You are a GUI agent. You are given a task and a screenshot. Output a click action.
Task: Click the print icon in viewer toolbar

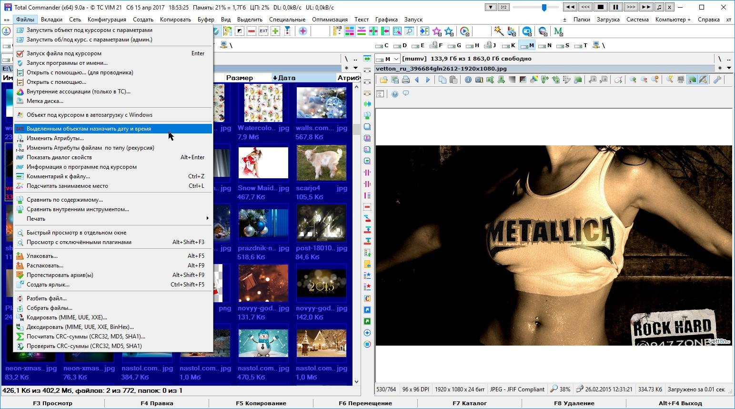[x=406, y=80]
